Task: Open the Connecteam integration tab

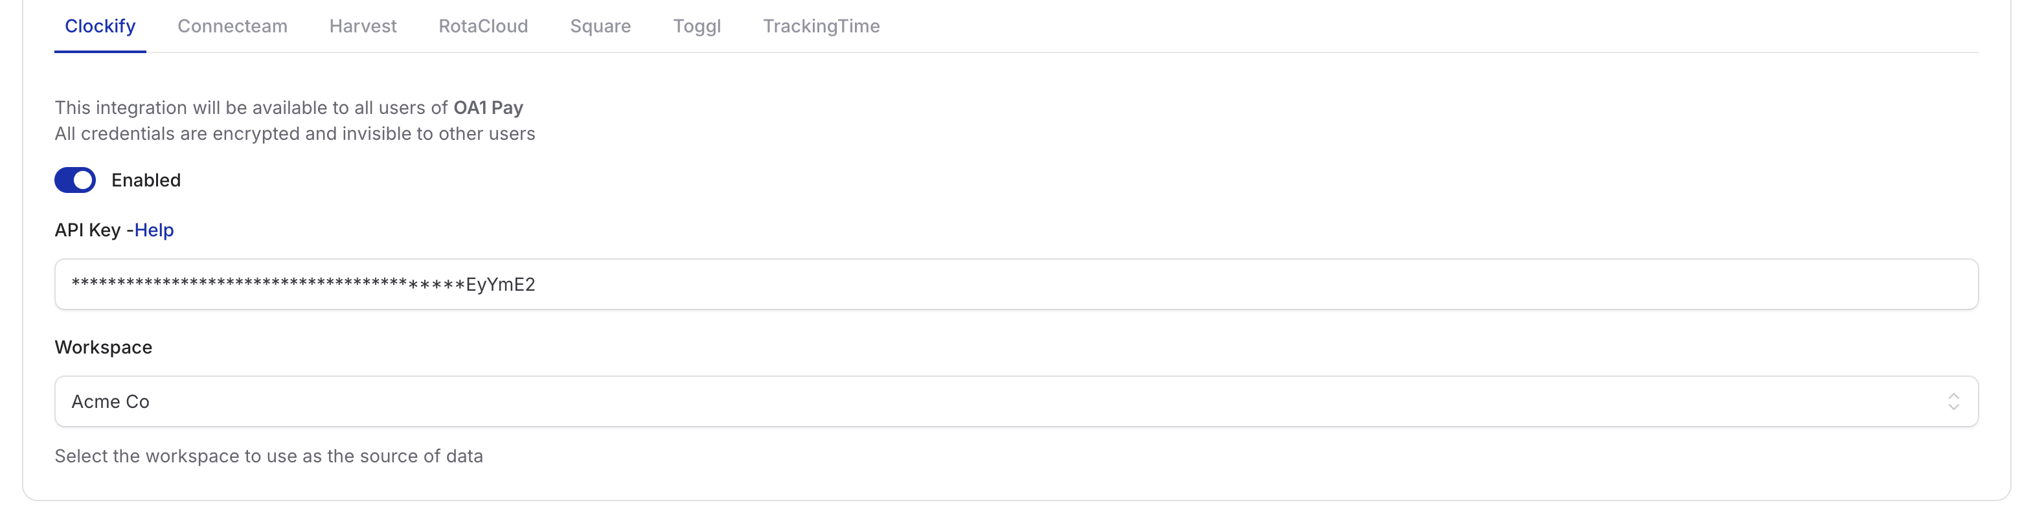Action: [232, 26]
